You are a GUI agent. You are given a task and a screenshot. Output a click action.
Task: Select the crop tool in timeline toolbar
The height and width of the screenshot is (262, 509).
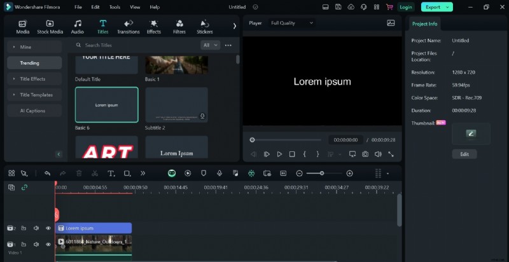(x=127, y=174)
